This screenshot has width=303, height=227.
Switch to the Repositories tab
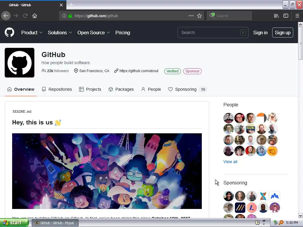pos(57,89)
